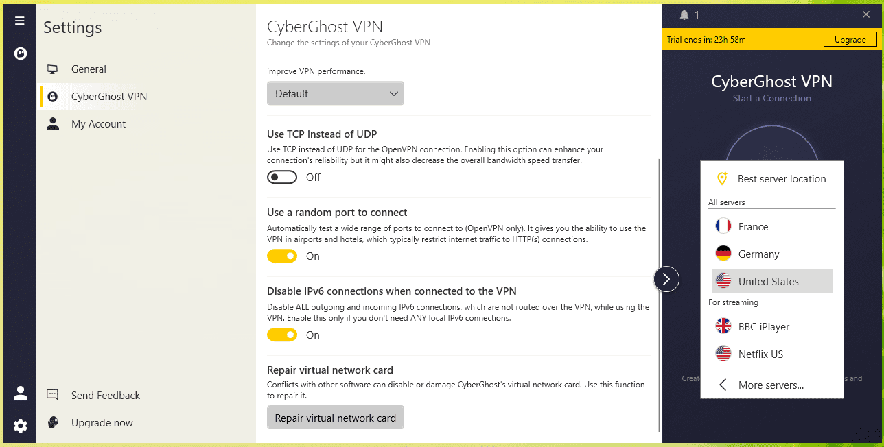The image size is (884, 447).
Task: Click the CyberGhost logo icon in left rail
Action: 21,53
